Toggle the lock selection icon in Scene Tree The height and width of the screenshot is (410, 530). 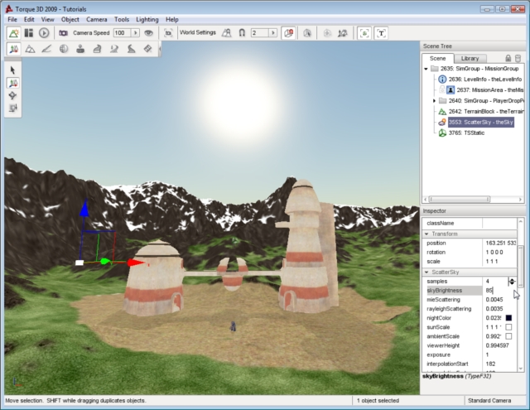point(508,58)
